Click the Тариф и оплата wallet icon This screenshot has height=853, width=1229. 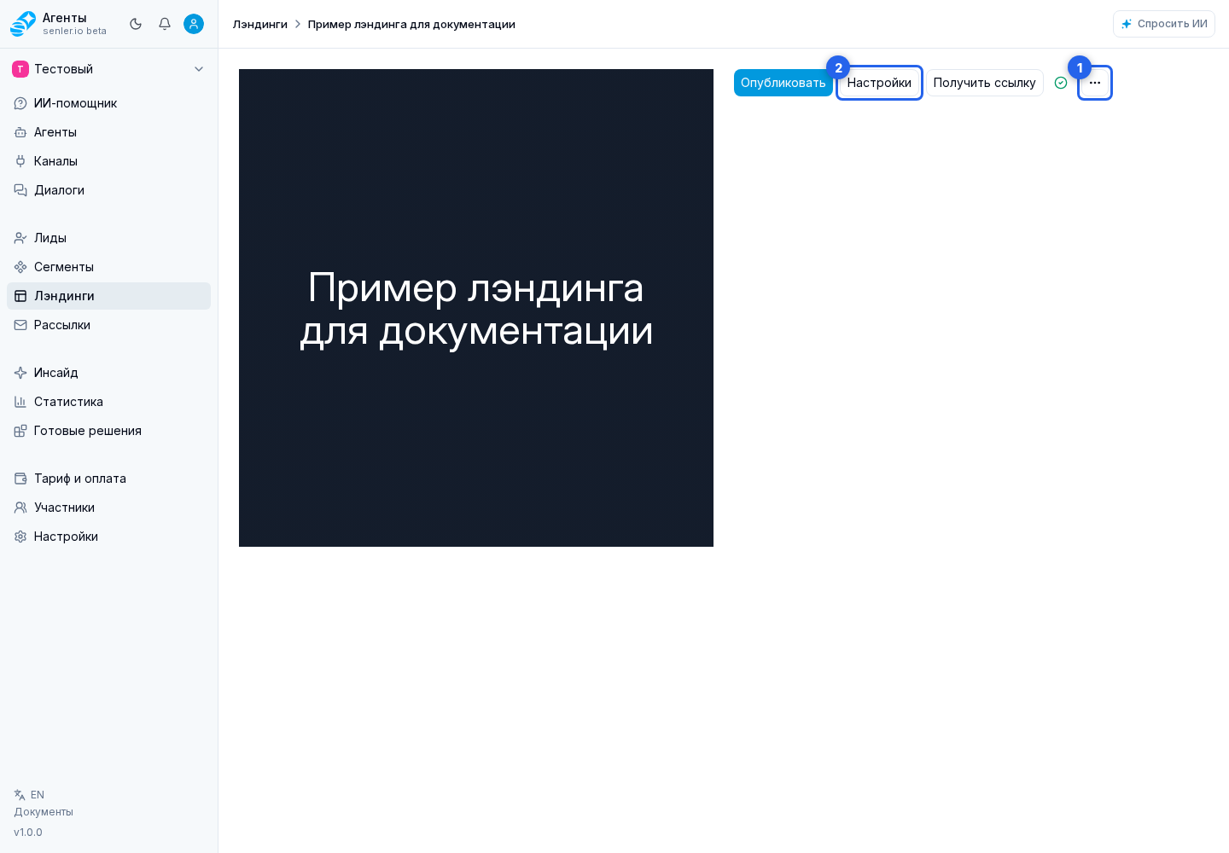(20, 479)
